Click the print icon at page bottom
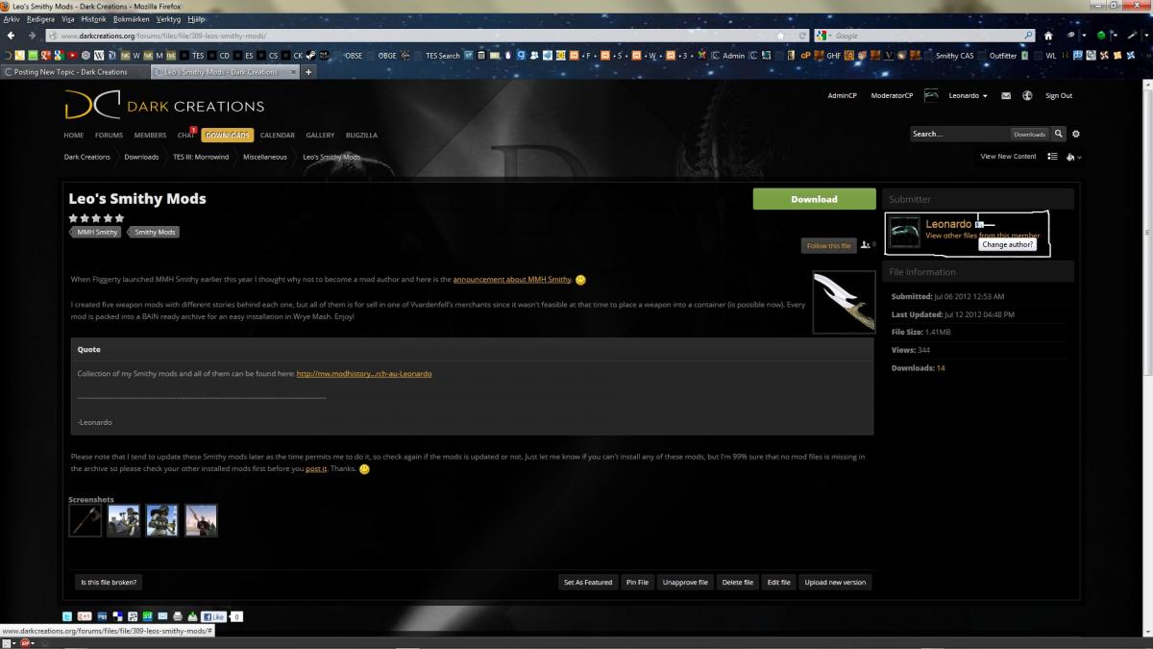The width and height of the screenshot is (1153, 649). (x=178, y=616)
